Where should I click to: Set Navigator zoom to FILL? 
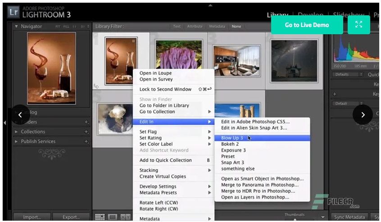click(x=66, y=27)
